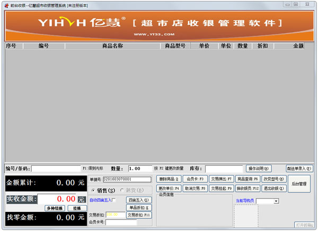The width and height of the screenshot is (318, 231).
Task: Click the 四舍五入(S) rounding button
Action: click(x=139, y=200)
